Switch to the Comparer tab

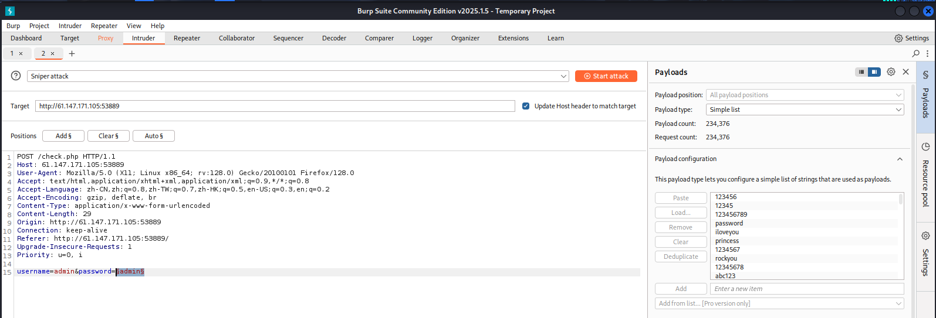coord(379,38)
